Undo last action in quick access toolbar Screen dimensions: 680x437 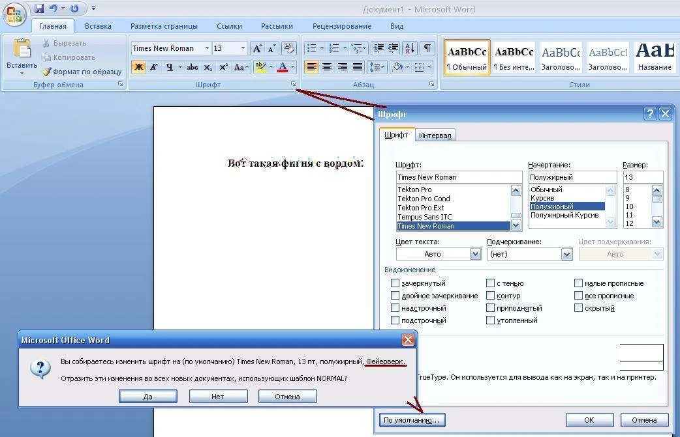coord(54,8)
